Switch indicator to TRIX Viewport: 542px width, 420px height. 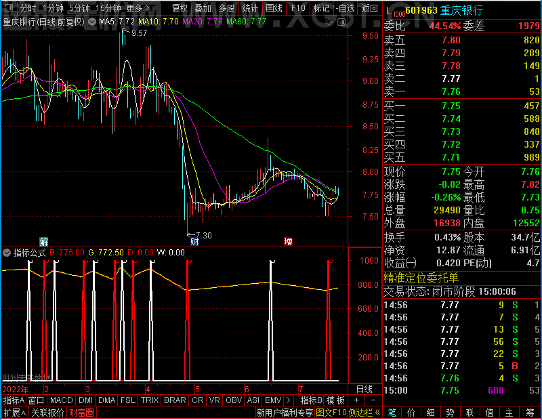tap(150, 400)
